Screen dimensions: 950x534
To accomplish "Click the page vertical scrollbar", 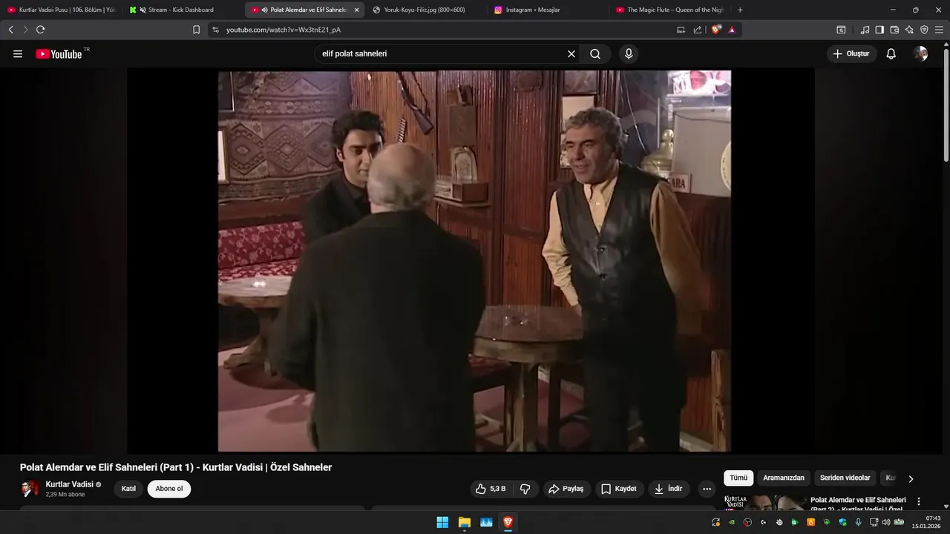I will point(946,104).
